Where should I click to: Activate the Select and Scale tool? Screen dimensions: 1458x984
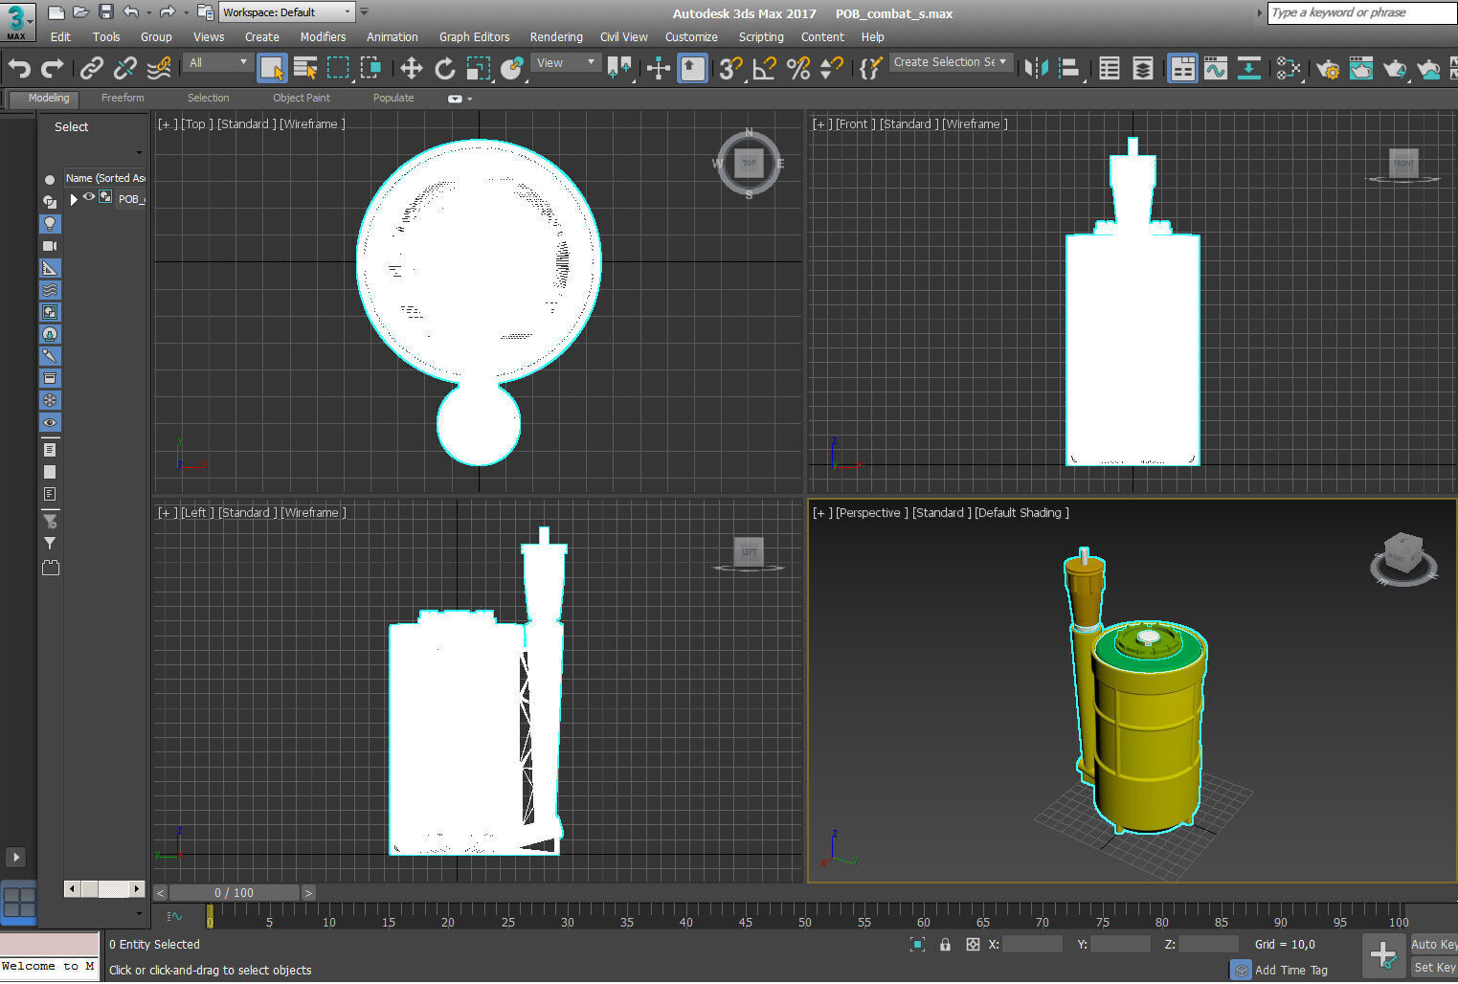point(479,68)
